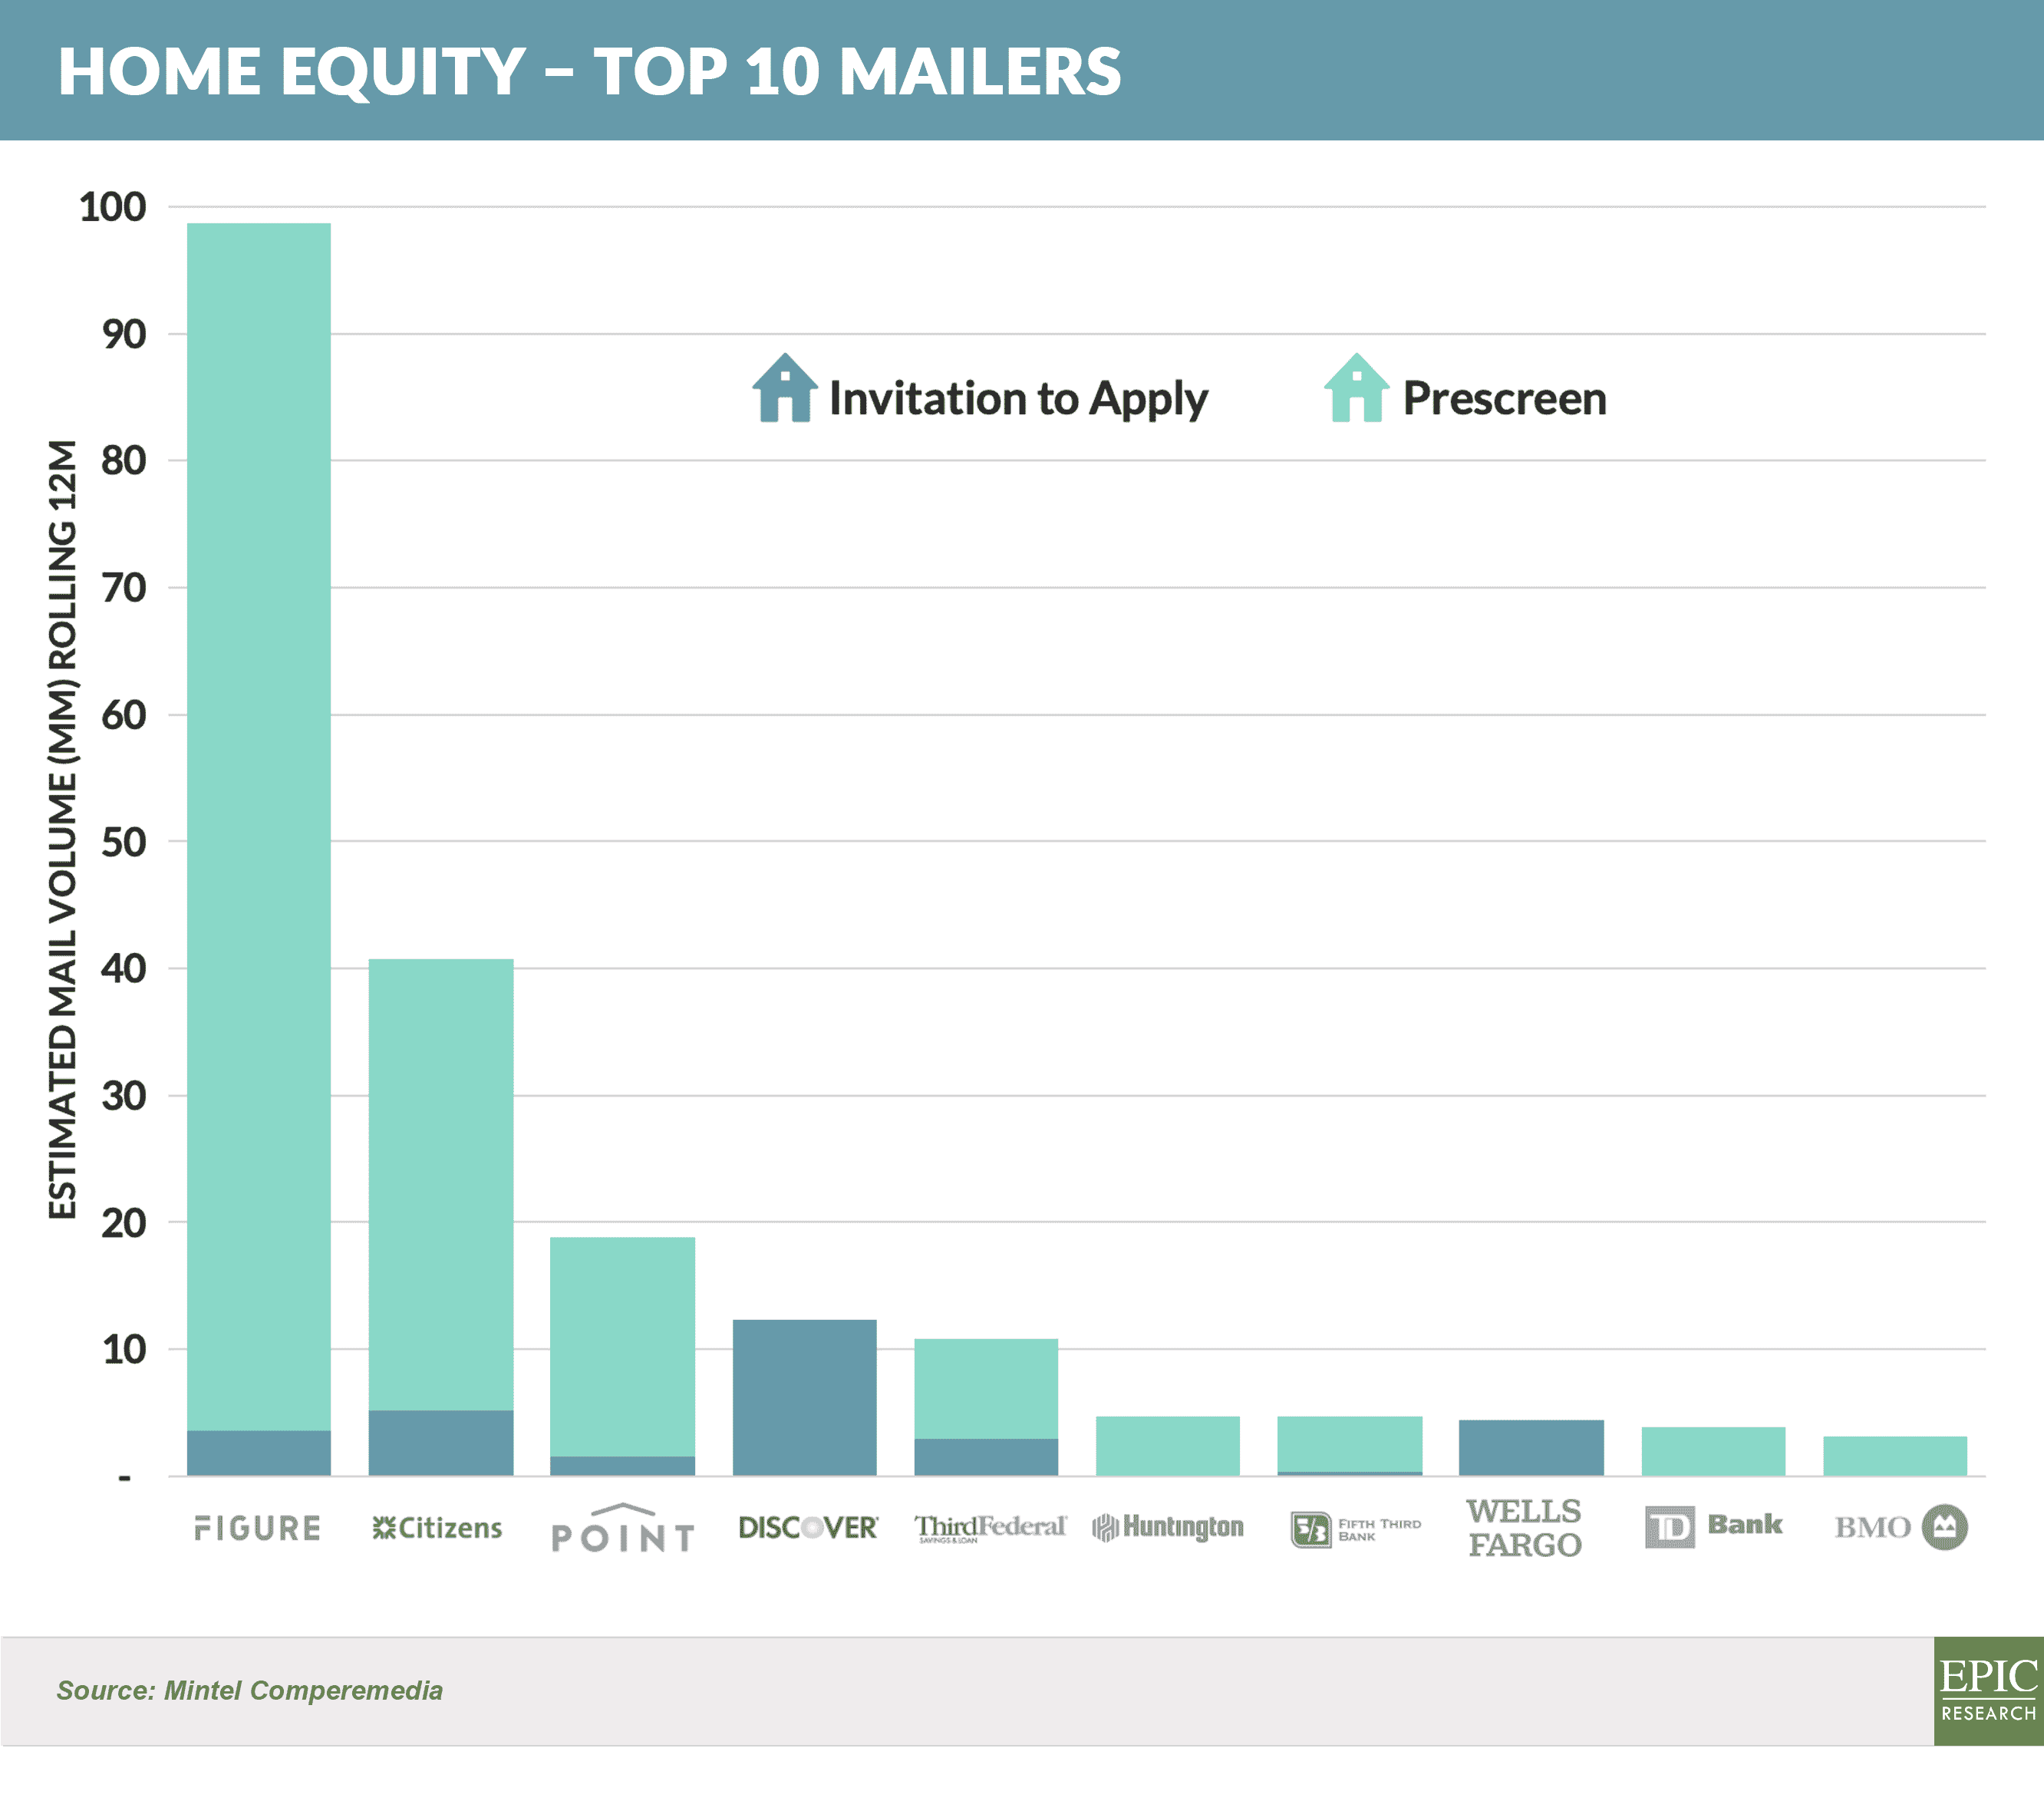This screenshot has width=2044, height=1801.
Task: Click Point's thin Invitation to Apply segment
Action: 623,1466
